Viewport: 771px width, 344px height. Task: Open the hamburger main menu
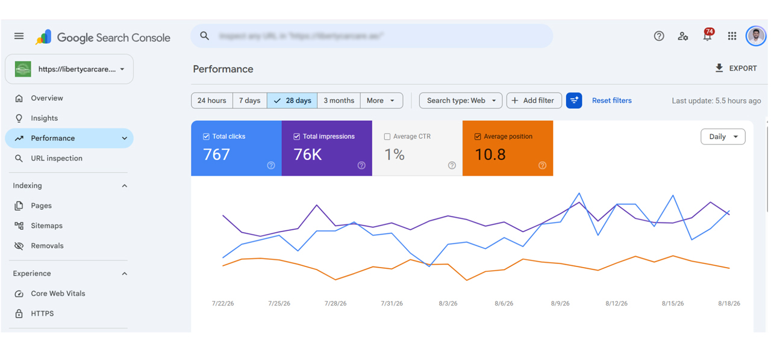(x=19, y=36)
